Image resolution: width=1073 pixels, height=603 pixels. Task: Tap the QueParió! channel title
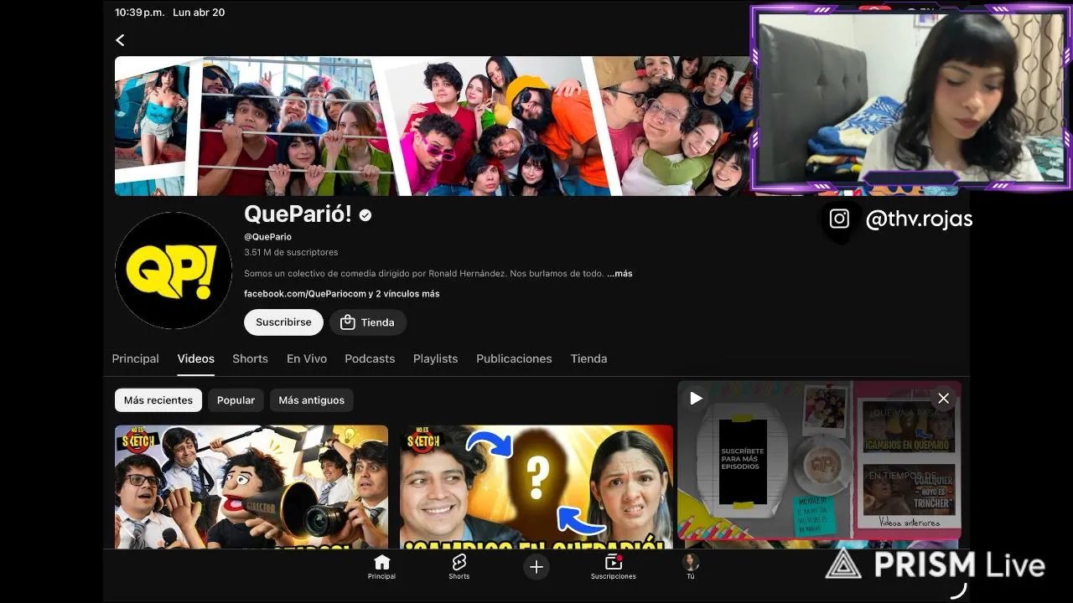pyautogui.click(x=298, y=214)
